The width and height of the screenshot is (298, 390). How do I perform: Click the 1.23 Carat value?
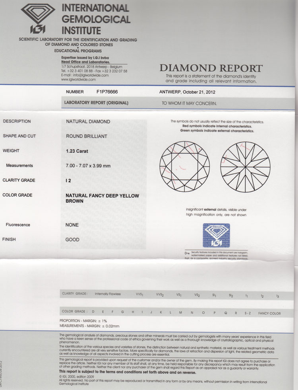pyautogui.click(x=77, y=151)
